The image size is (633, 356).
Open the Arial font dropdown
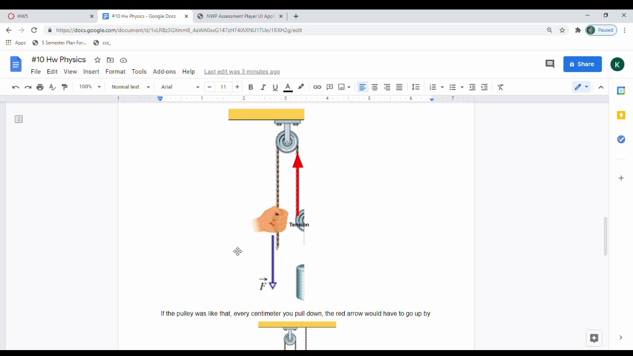coord(180,87)
